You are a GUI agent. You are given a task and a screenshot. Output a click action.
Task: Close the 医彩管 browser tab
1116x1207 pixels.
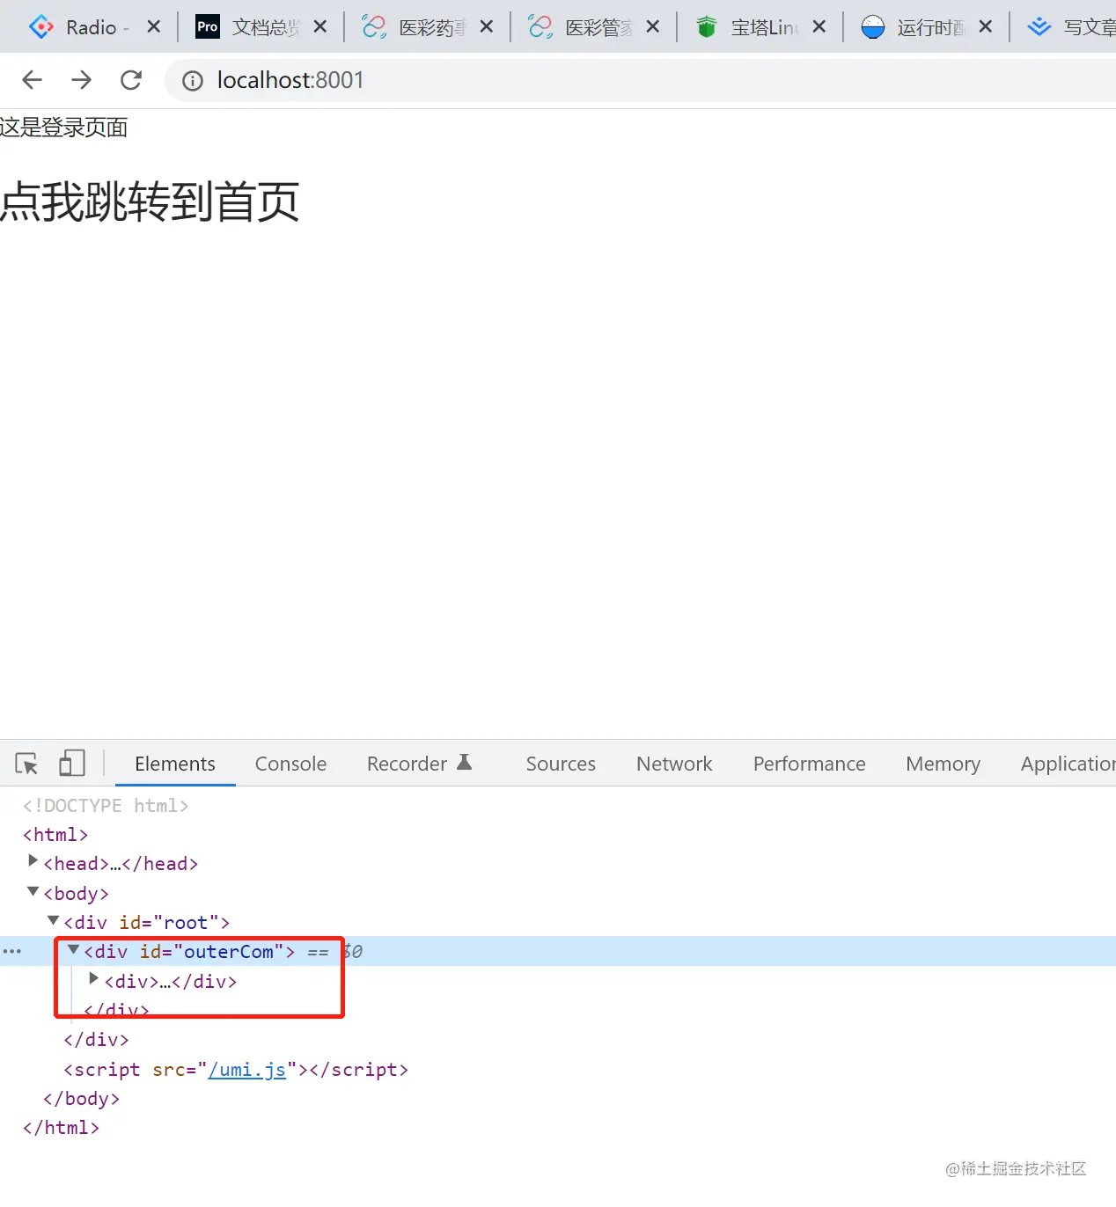click(653, 27)
